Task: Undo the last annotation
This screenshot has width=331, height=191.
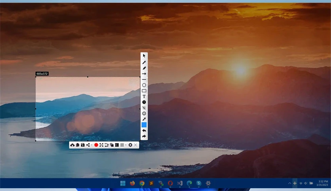Action: 144,131
